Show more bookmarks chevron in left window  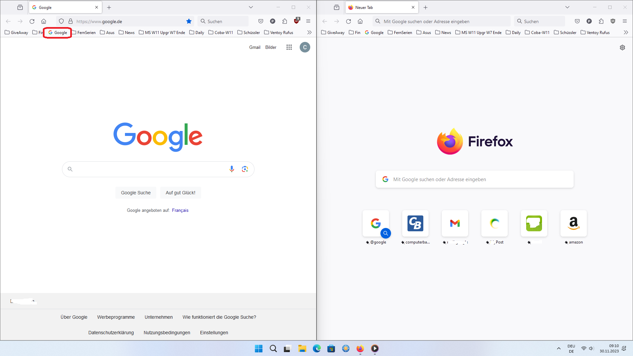[309, 32]
